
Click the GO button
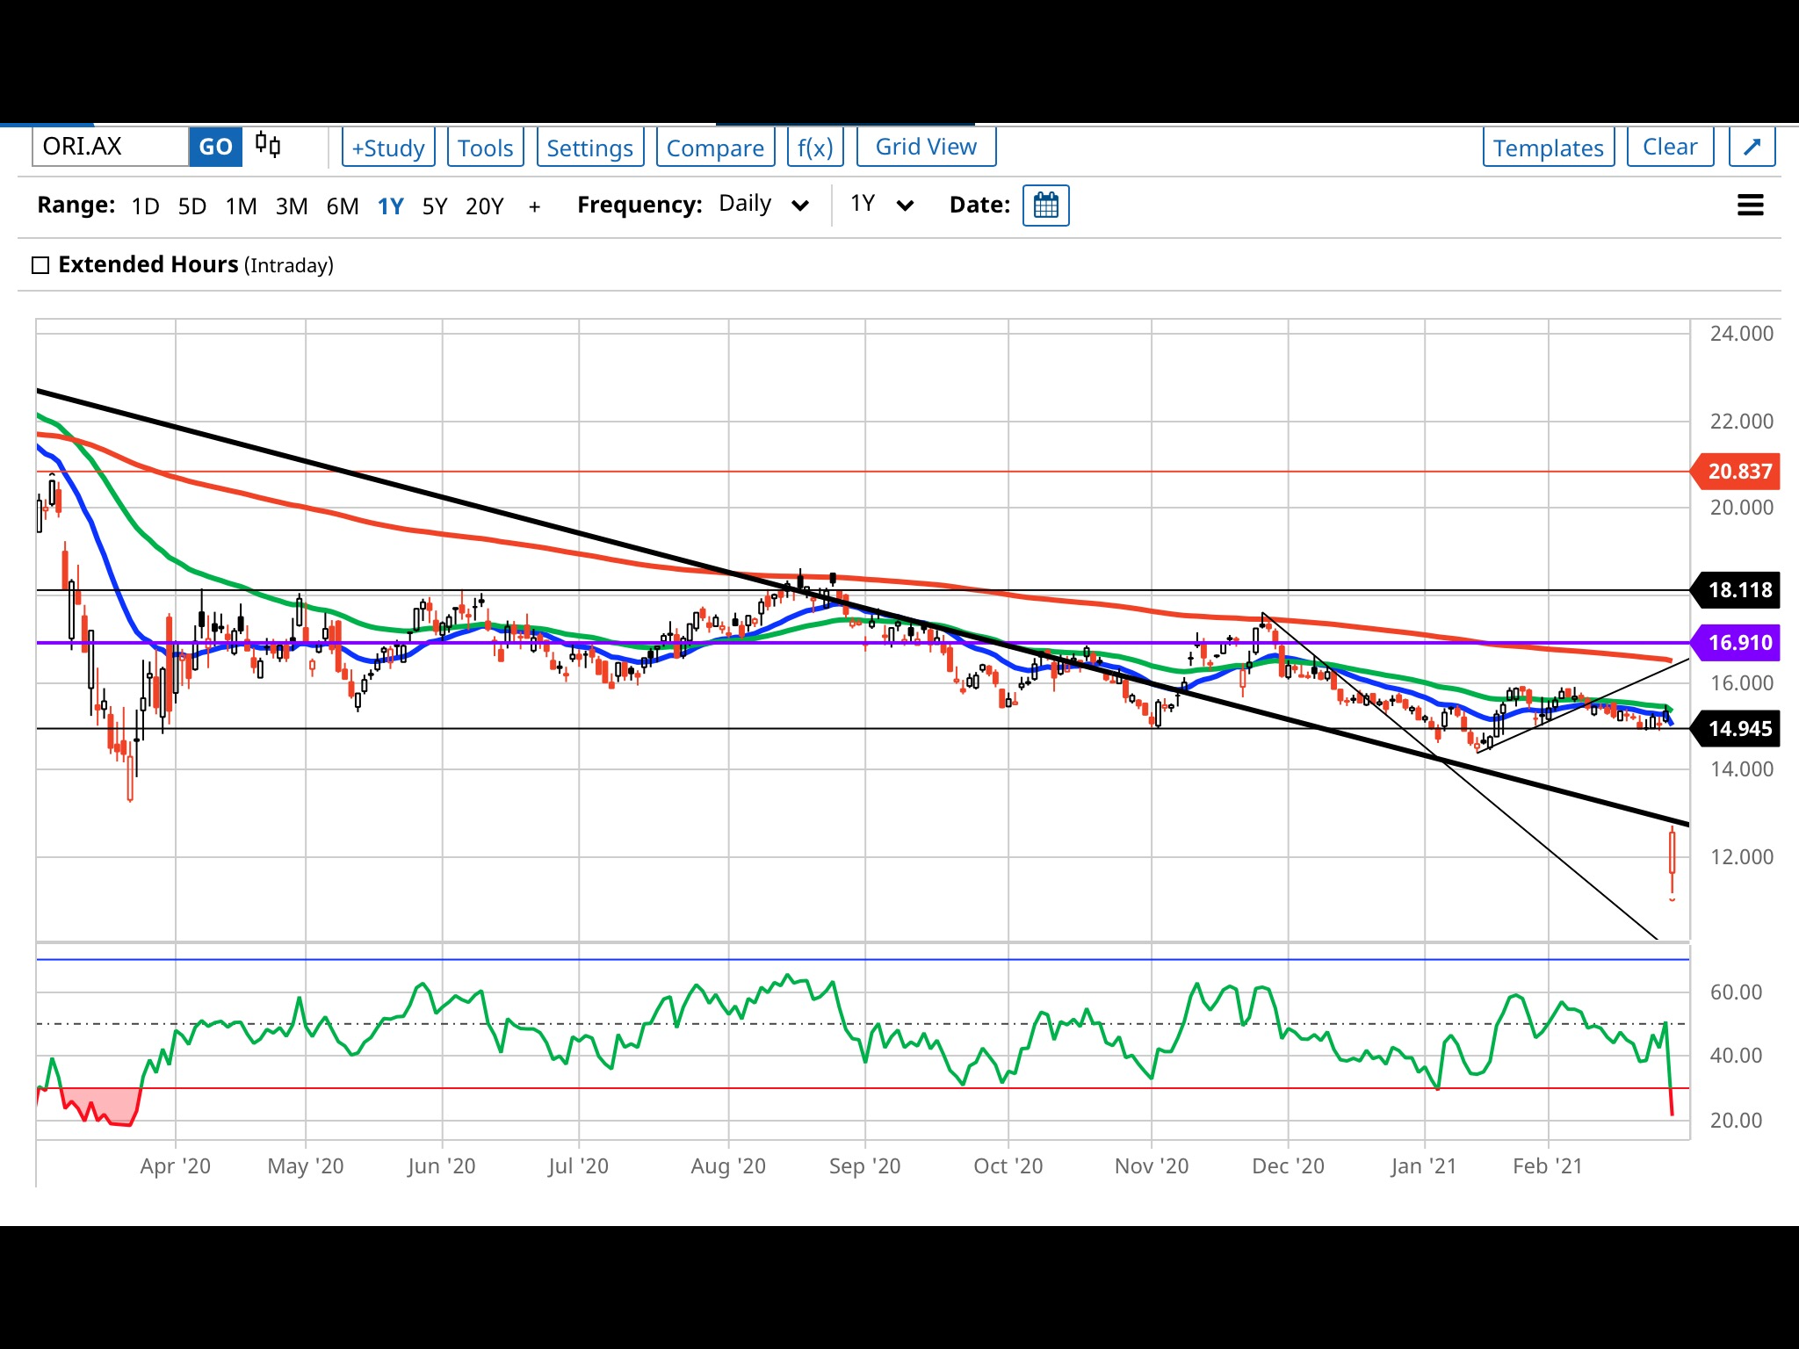point(215,147)
